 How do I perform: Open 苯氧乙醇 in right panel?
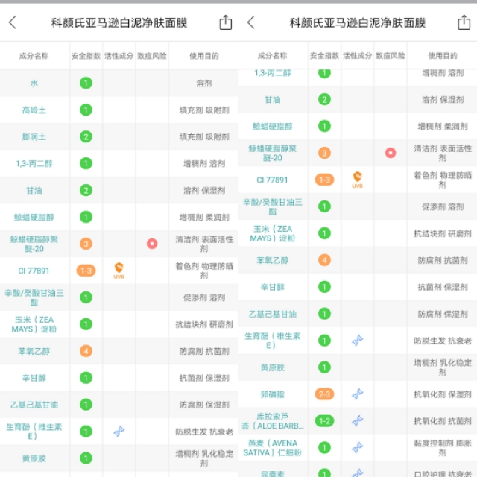pos(273,260)
